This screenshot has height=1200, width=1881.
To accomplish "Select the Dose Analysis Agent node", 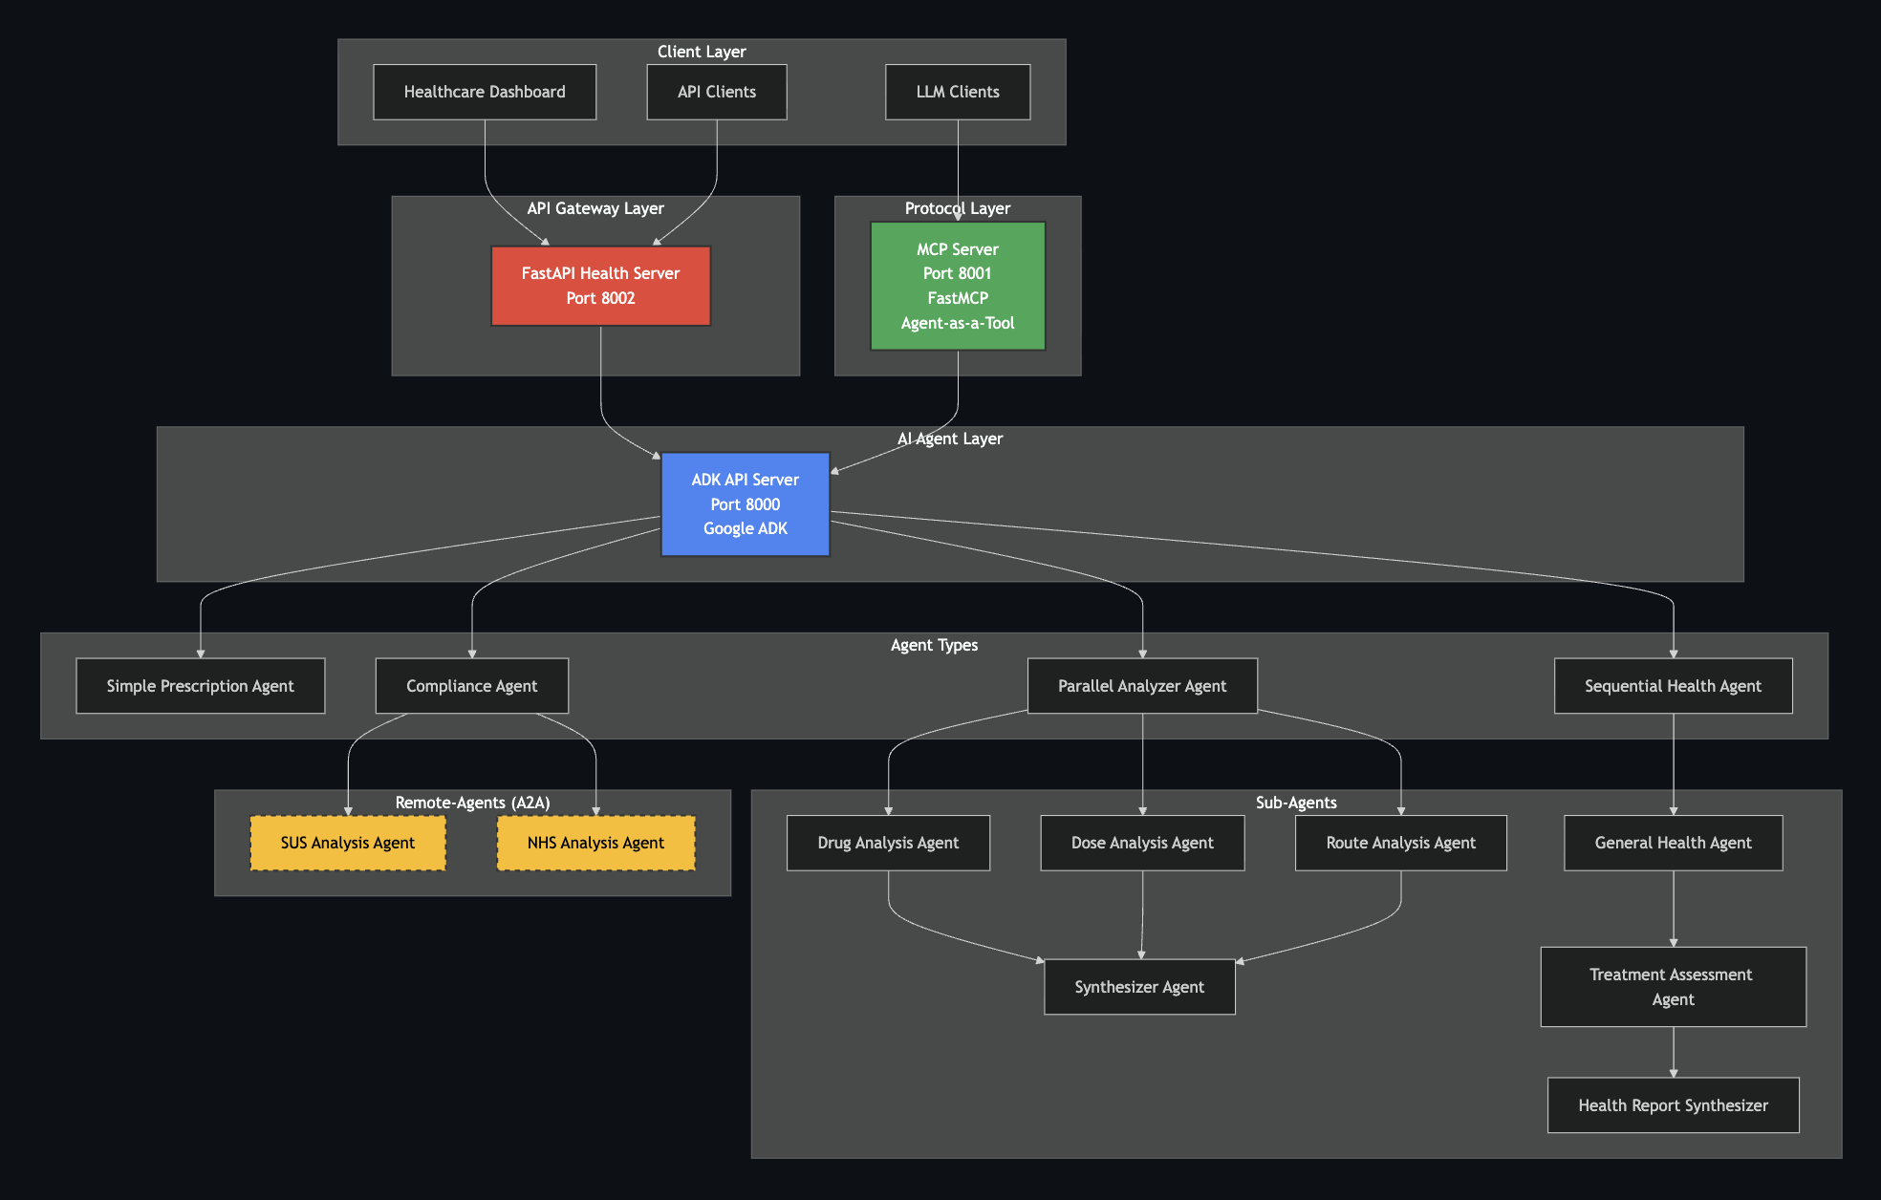I will [1142, 843].
